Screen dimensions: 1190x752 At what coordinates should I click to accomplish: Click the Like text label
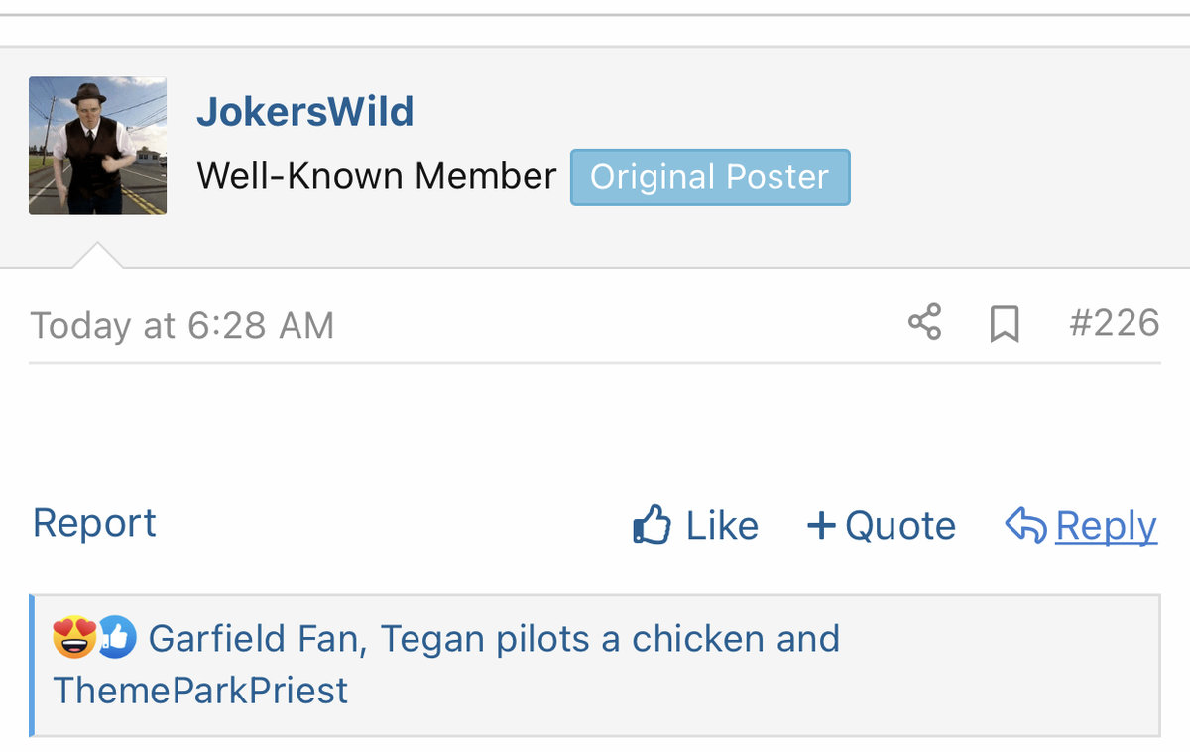pyautogui.click(x=722, y=526)
